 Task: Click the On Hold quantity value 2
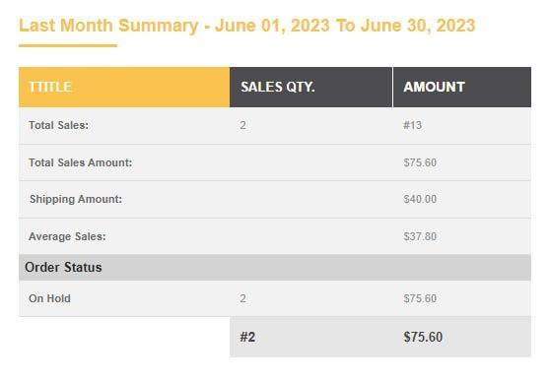(242, 298)
